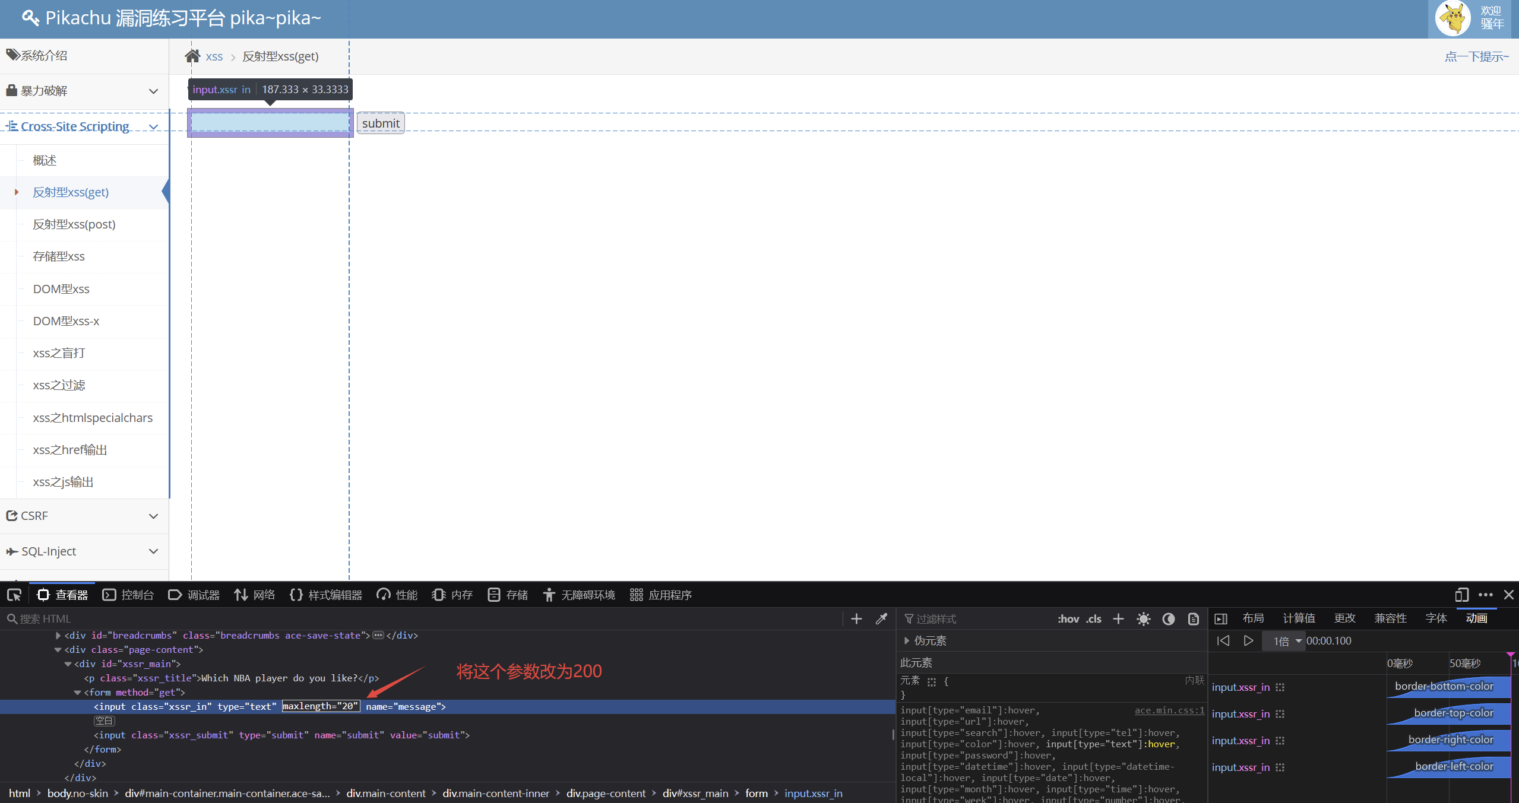Click the border-bottom-color animation bar

(1449, 687)
